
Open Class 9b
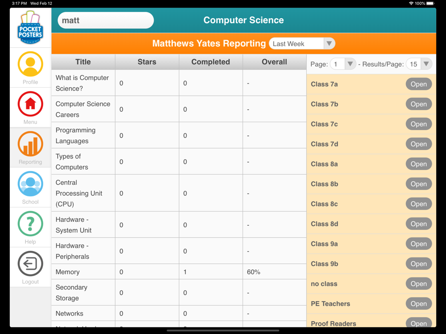coord(419,264)
